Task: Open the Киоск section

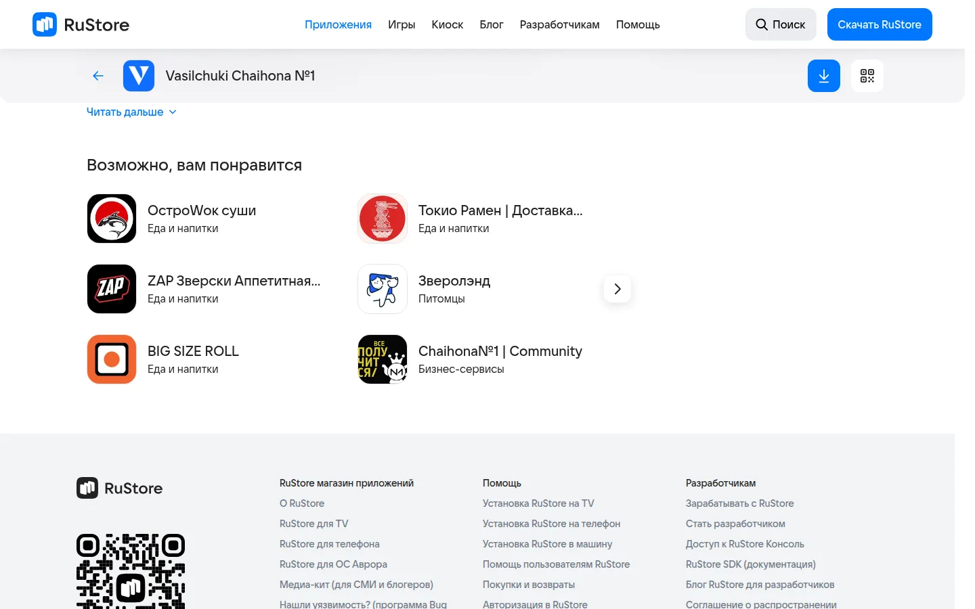Action: click(x=448, y=24)
